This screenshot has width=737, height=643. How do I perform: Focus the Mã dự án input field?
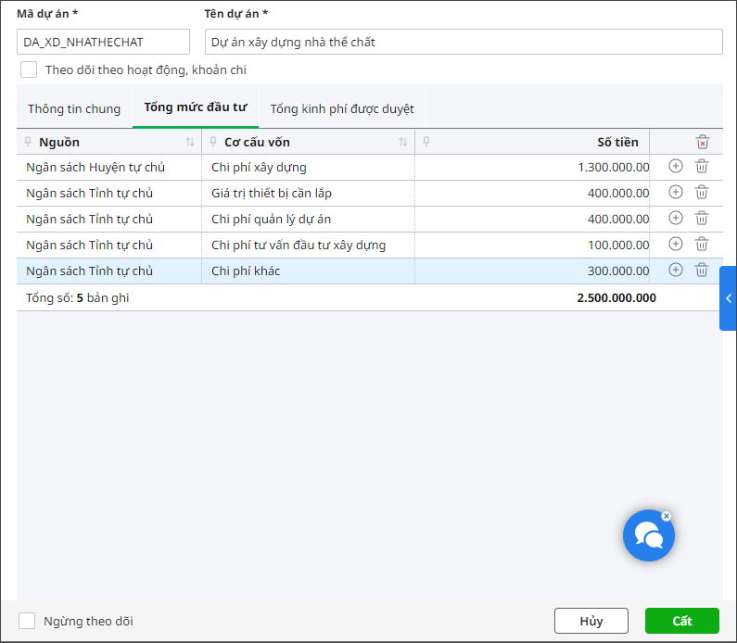click(104, 42)
